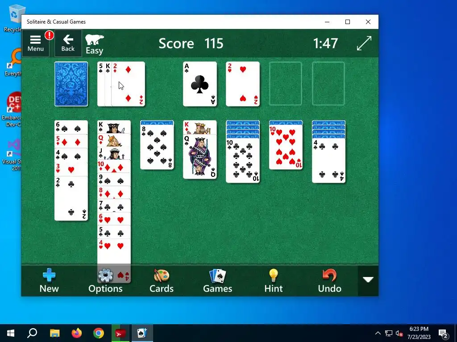Open the Games selection icon

(218, 281)
